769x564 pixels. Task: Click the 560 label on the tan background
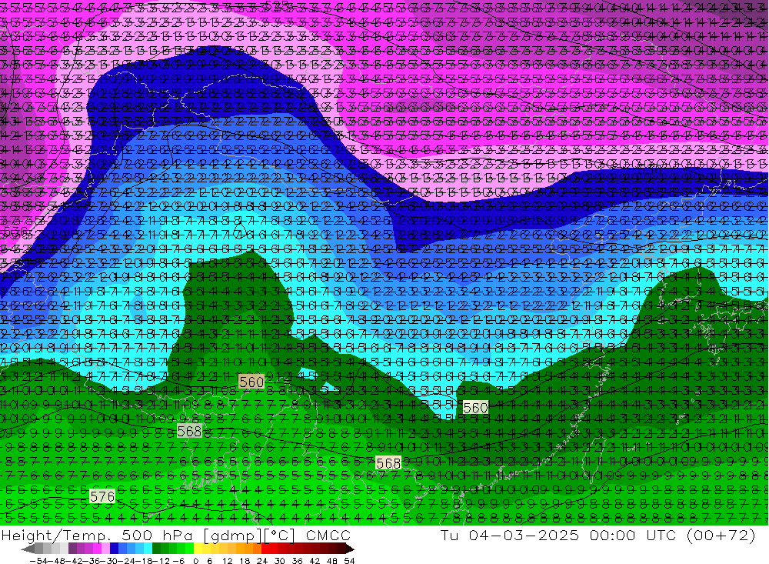[251, 382]
